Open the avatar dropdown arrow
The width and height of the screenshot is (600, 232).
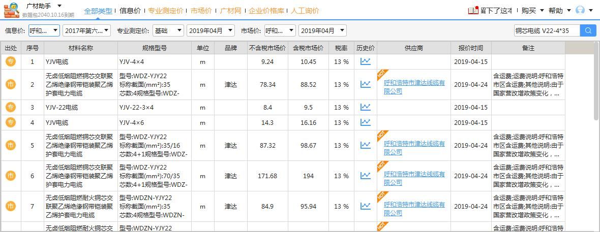591,10
